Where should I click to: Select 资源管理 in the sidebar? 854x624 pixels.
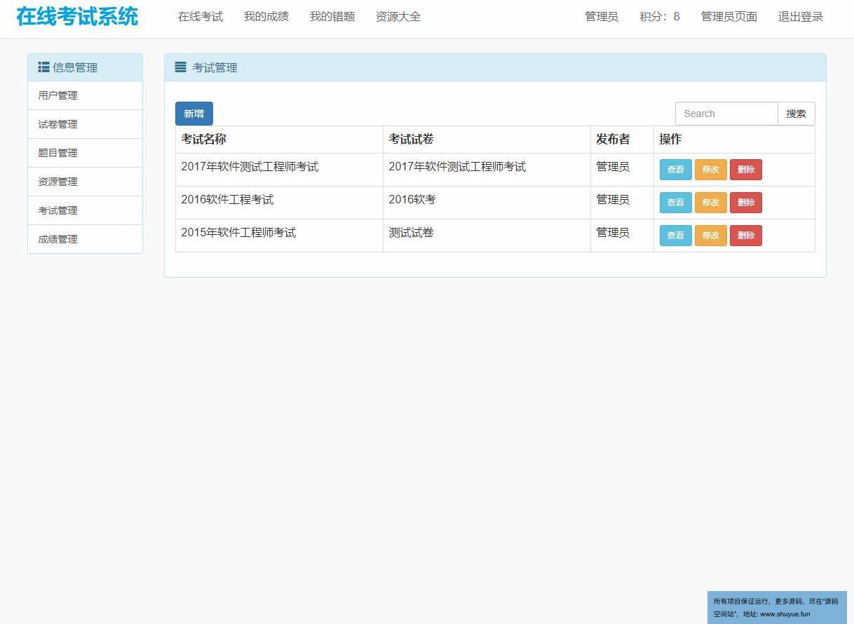(x=85, y=182)
